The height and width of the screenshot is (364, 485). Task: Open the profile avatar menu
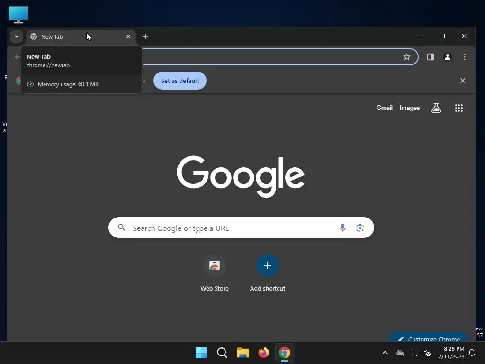pyautogui.click(x=447, y=57)
